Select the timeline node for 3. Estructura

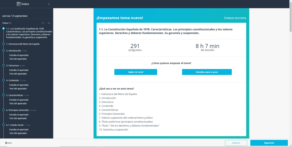[3, 65]
